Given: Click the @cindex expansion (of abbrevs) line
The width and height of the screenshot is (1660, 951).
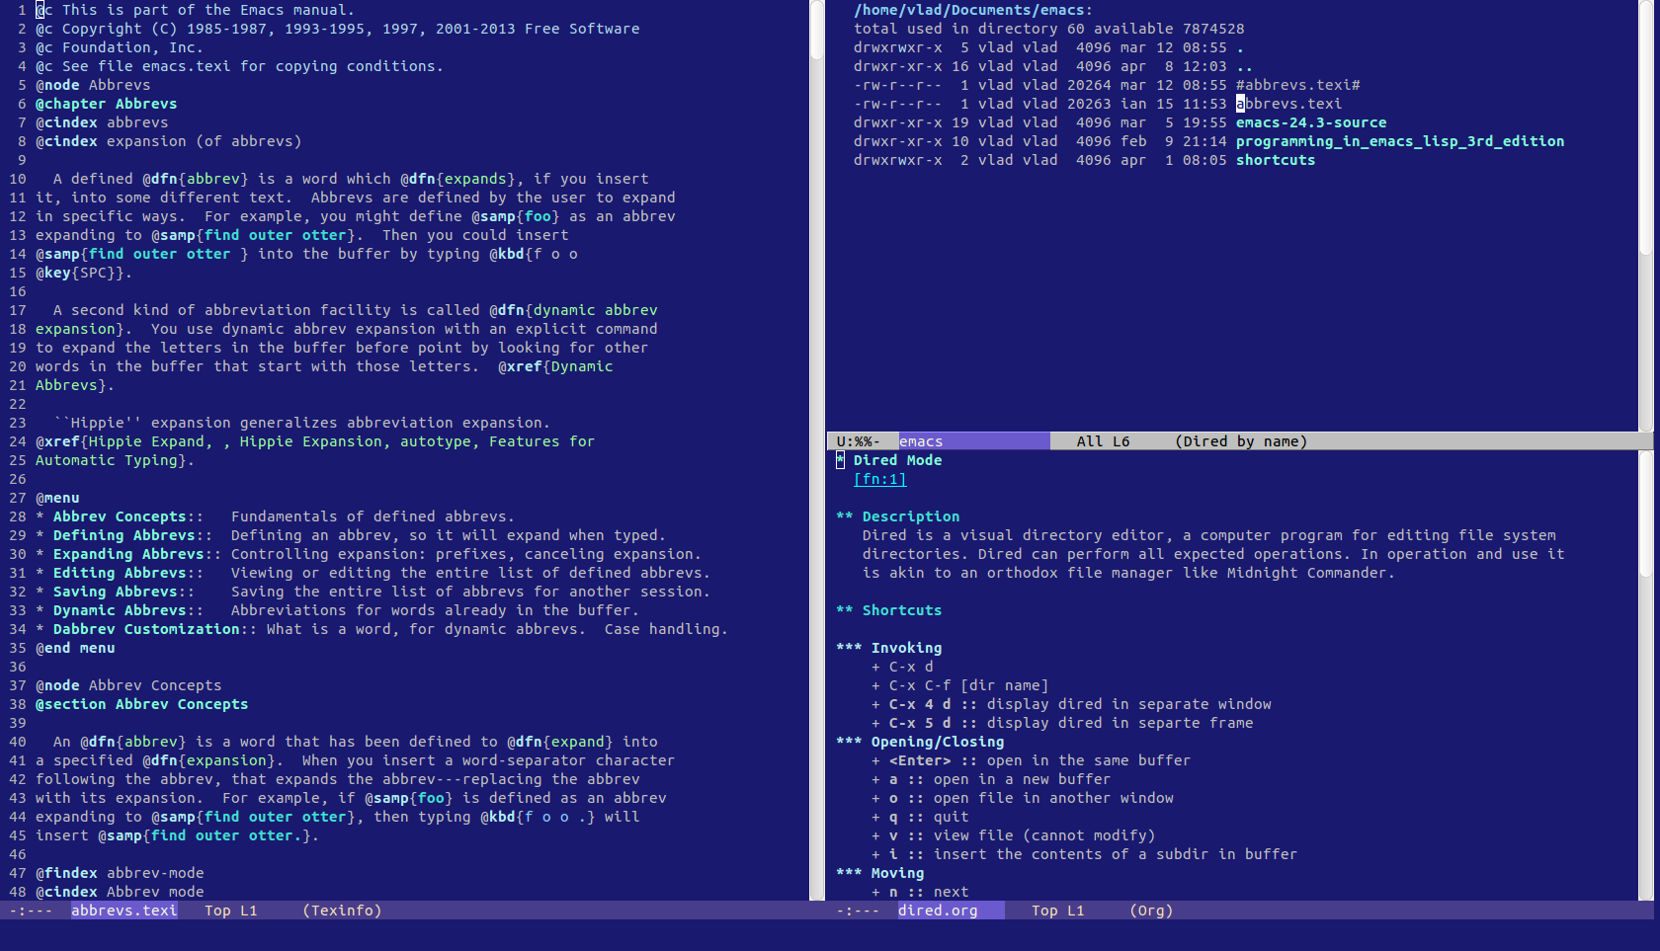Looking at the screenshot, I should [168, 141].
